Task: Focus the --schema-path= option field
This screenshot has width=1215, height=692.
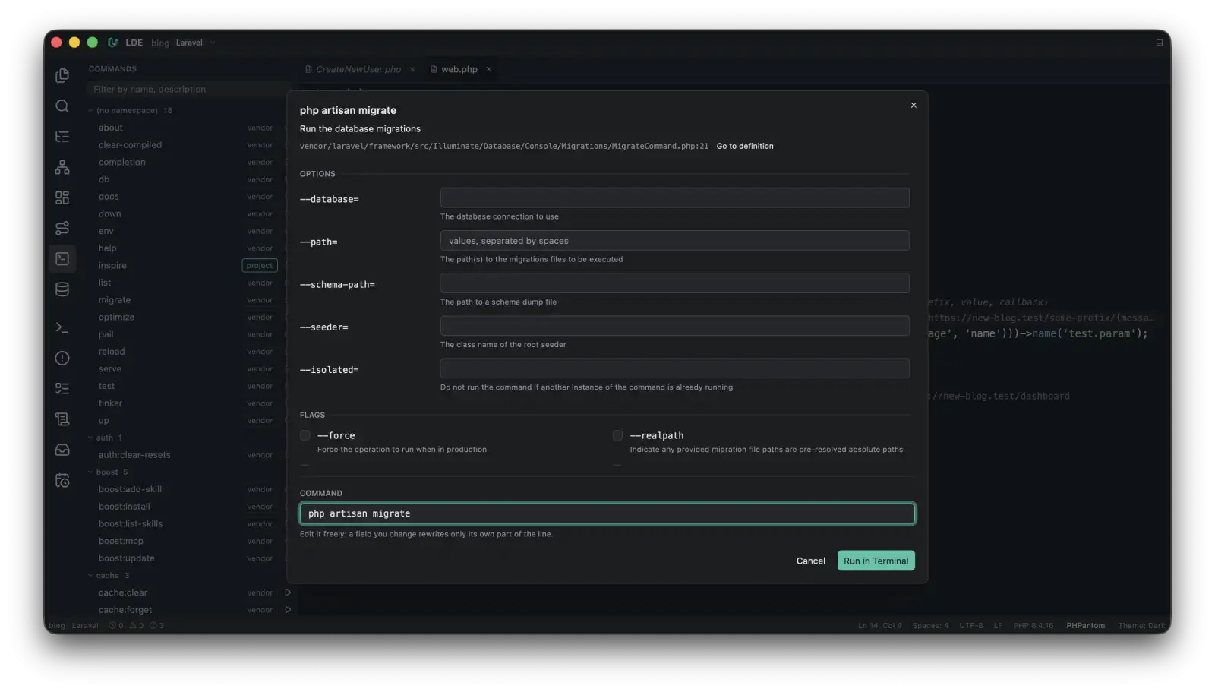Action: (674, 283)
